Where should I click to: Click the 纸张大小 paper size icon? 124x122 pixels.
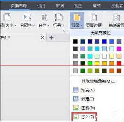tap(7, 17)
